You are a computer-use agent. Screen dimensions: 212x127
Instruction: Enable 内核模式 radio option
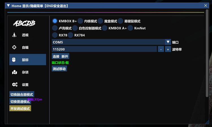point(80,21)
